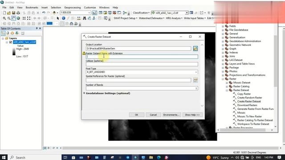
Task: Collapse the Raster Dataset toolset
Action: point(227,90)
